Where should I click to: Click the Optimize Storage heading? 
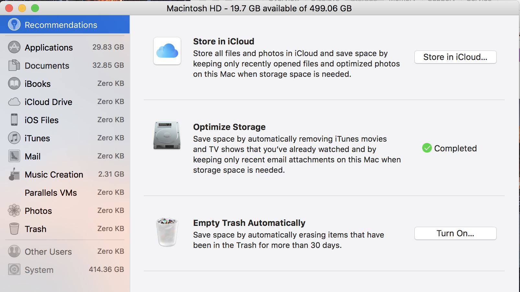229,127
